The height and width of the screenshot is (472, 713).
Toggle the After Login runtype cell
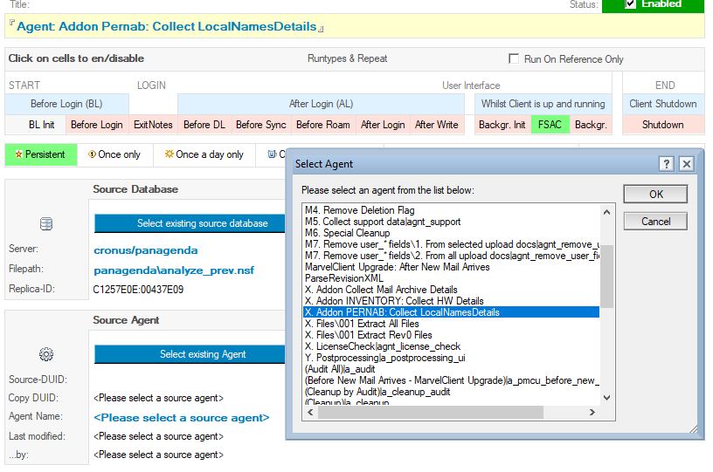click(x=383, y=125)
